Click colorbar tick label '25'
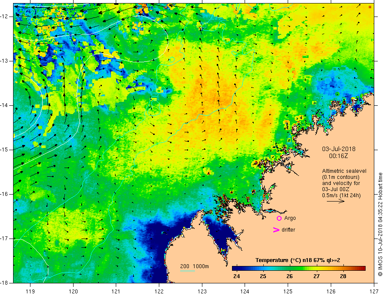The image size is (383, 296). pos(263,276)
